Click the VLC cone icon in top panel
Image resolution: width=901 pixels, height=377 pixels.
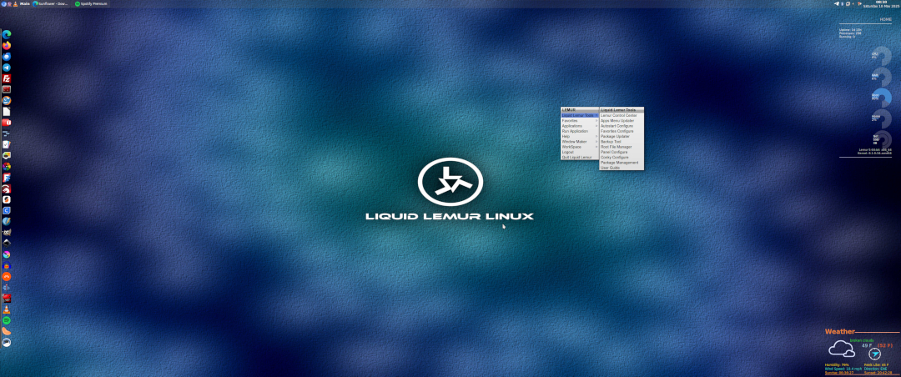pos(15,3)
